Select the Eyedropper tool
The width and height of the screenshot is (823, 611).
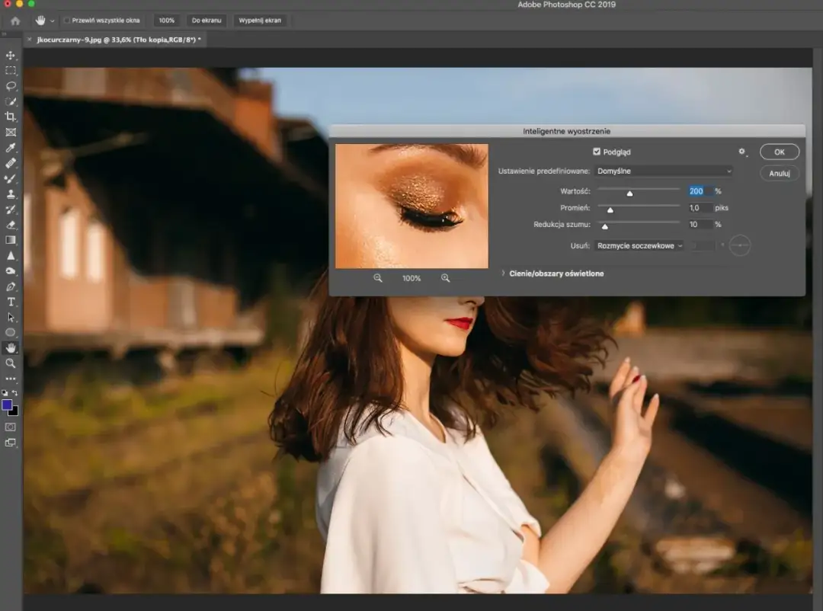(11, 148)
